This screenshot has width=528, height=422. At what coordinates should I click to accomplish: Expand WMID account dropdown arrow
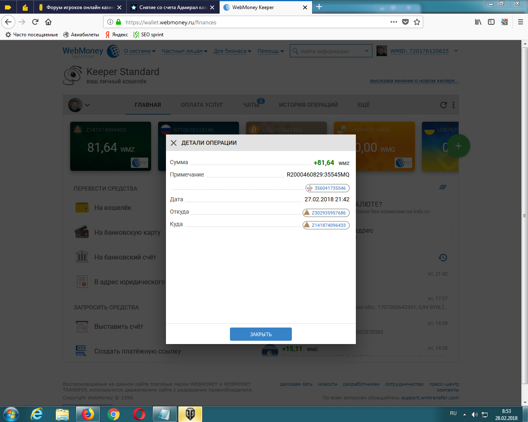tap(456, 51)
